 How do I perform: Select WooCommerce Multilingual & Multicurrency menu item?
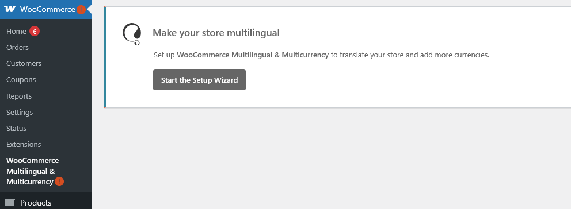tap(32, 171)
